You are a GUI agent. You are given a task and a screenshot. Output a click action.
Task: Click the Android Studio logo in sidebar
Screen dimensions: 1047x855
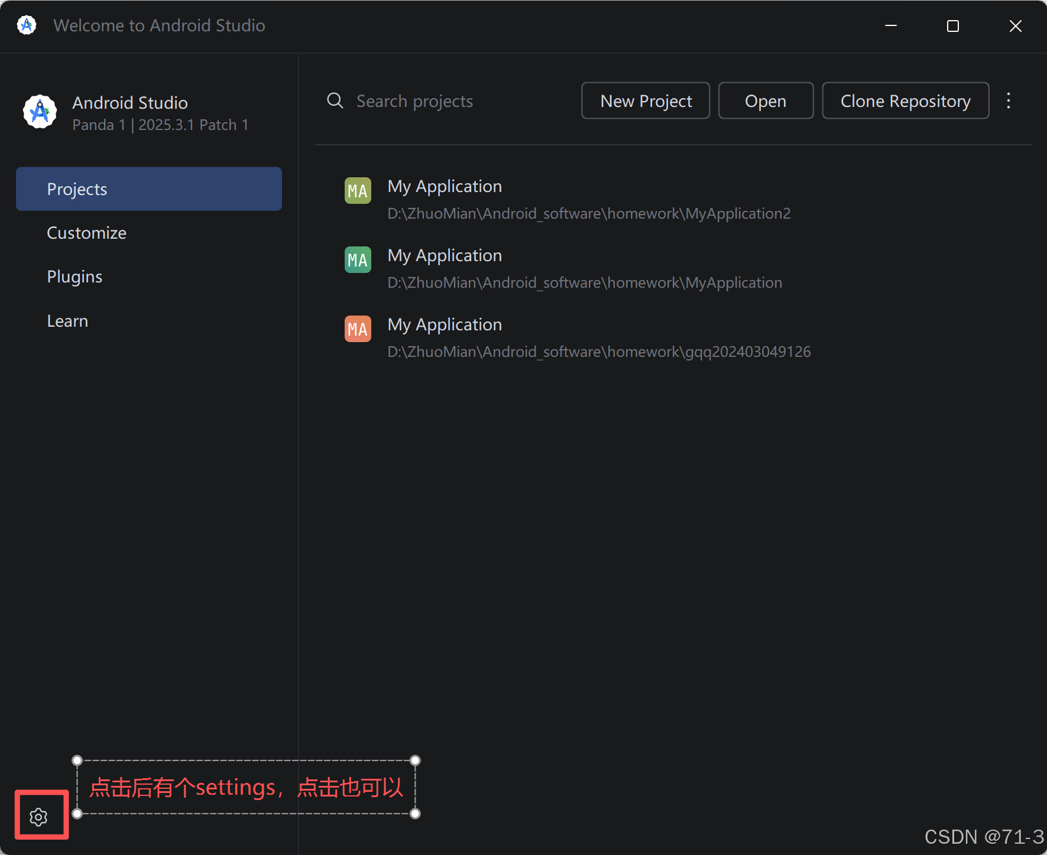pyautogui.click(x=40, y=112)
